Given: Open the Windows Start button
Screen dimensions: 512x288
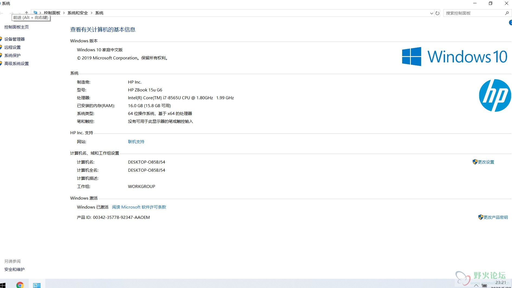Looking at the screenshot, I should (x=2, y=285).
